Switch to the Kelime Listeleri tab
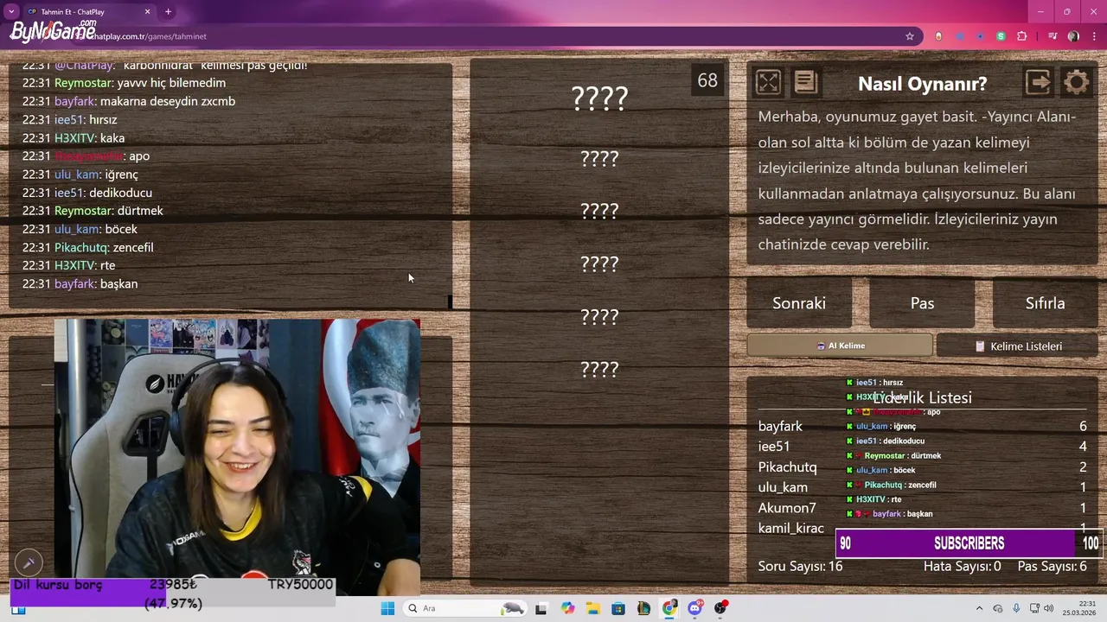1107x622 pixels. coord(1017,346)
